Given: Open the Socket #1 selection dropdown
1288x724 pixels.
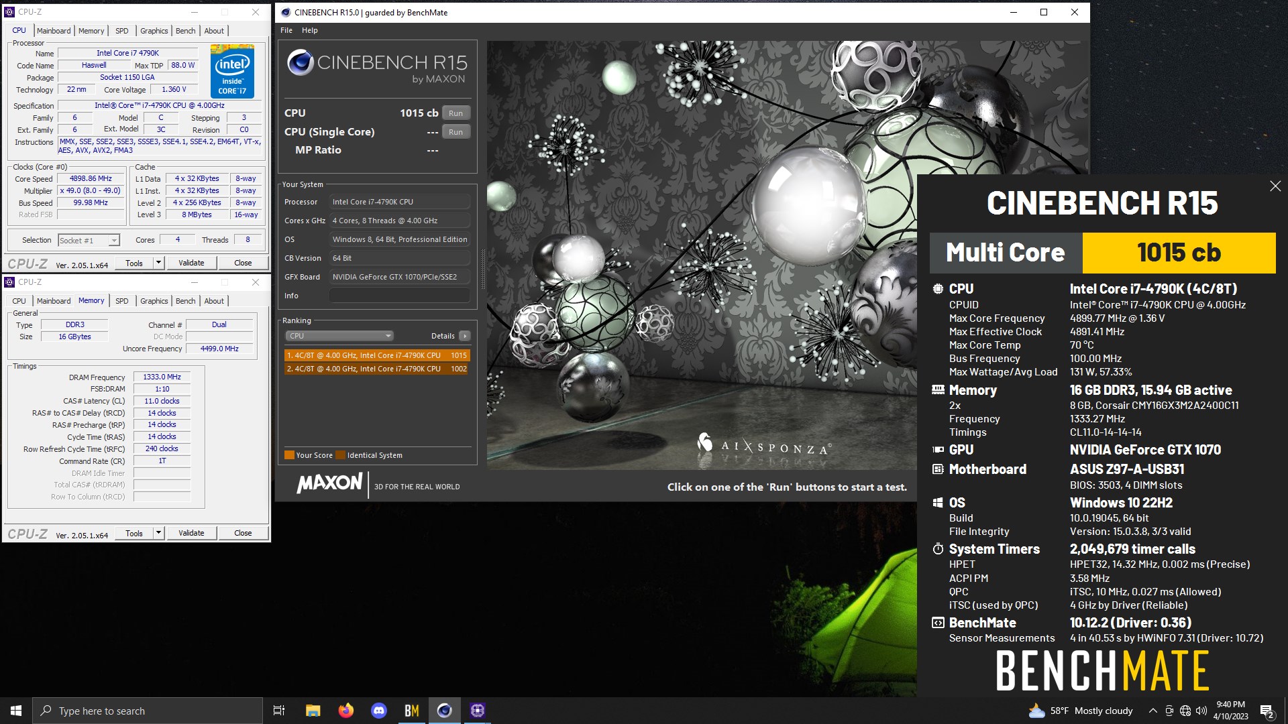Looking at the screenshot, I should [89, 240].
